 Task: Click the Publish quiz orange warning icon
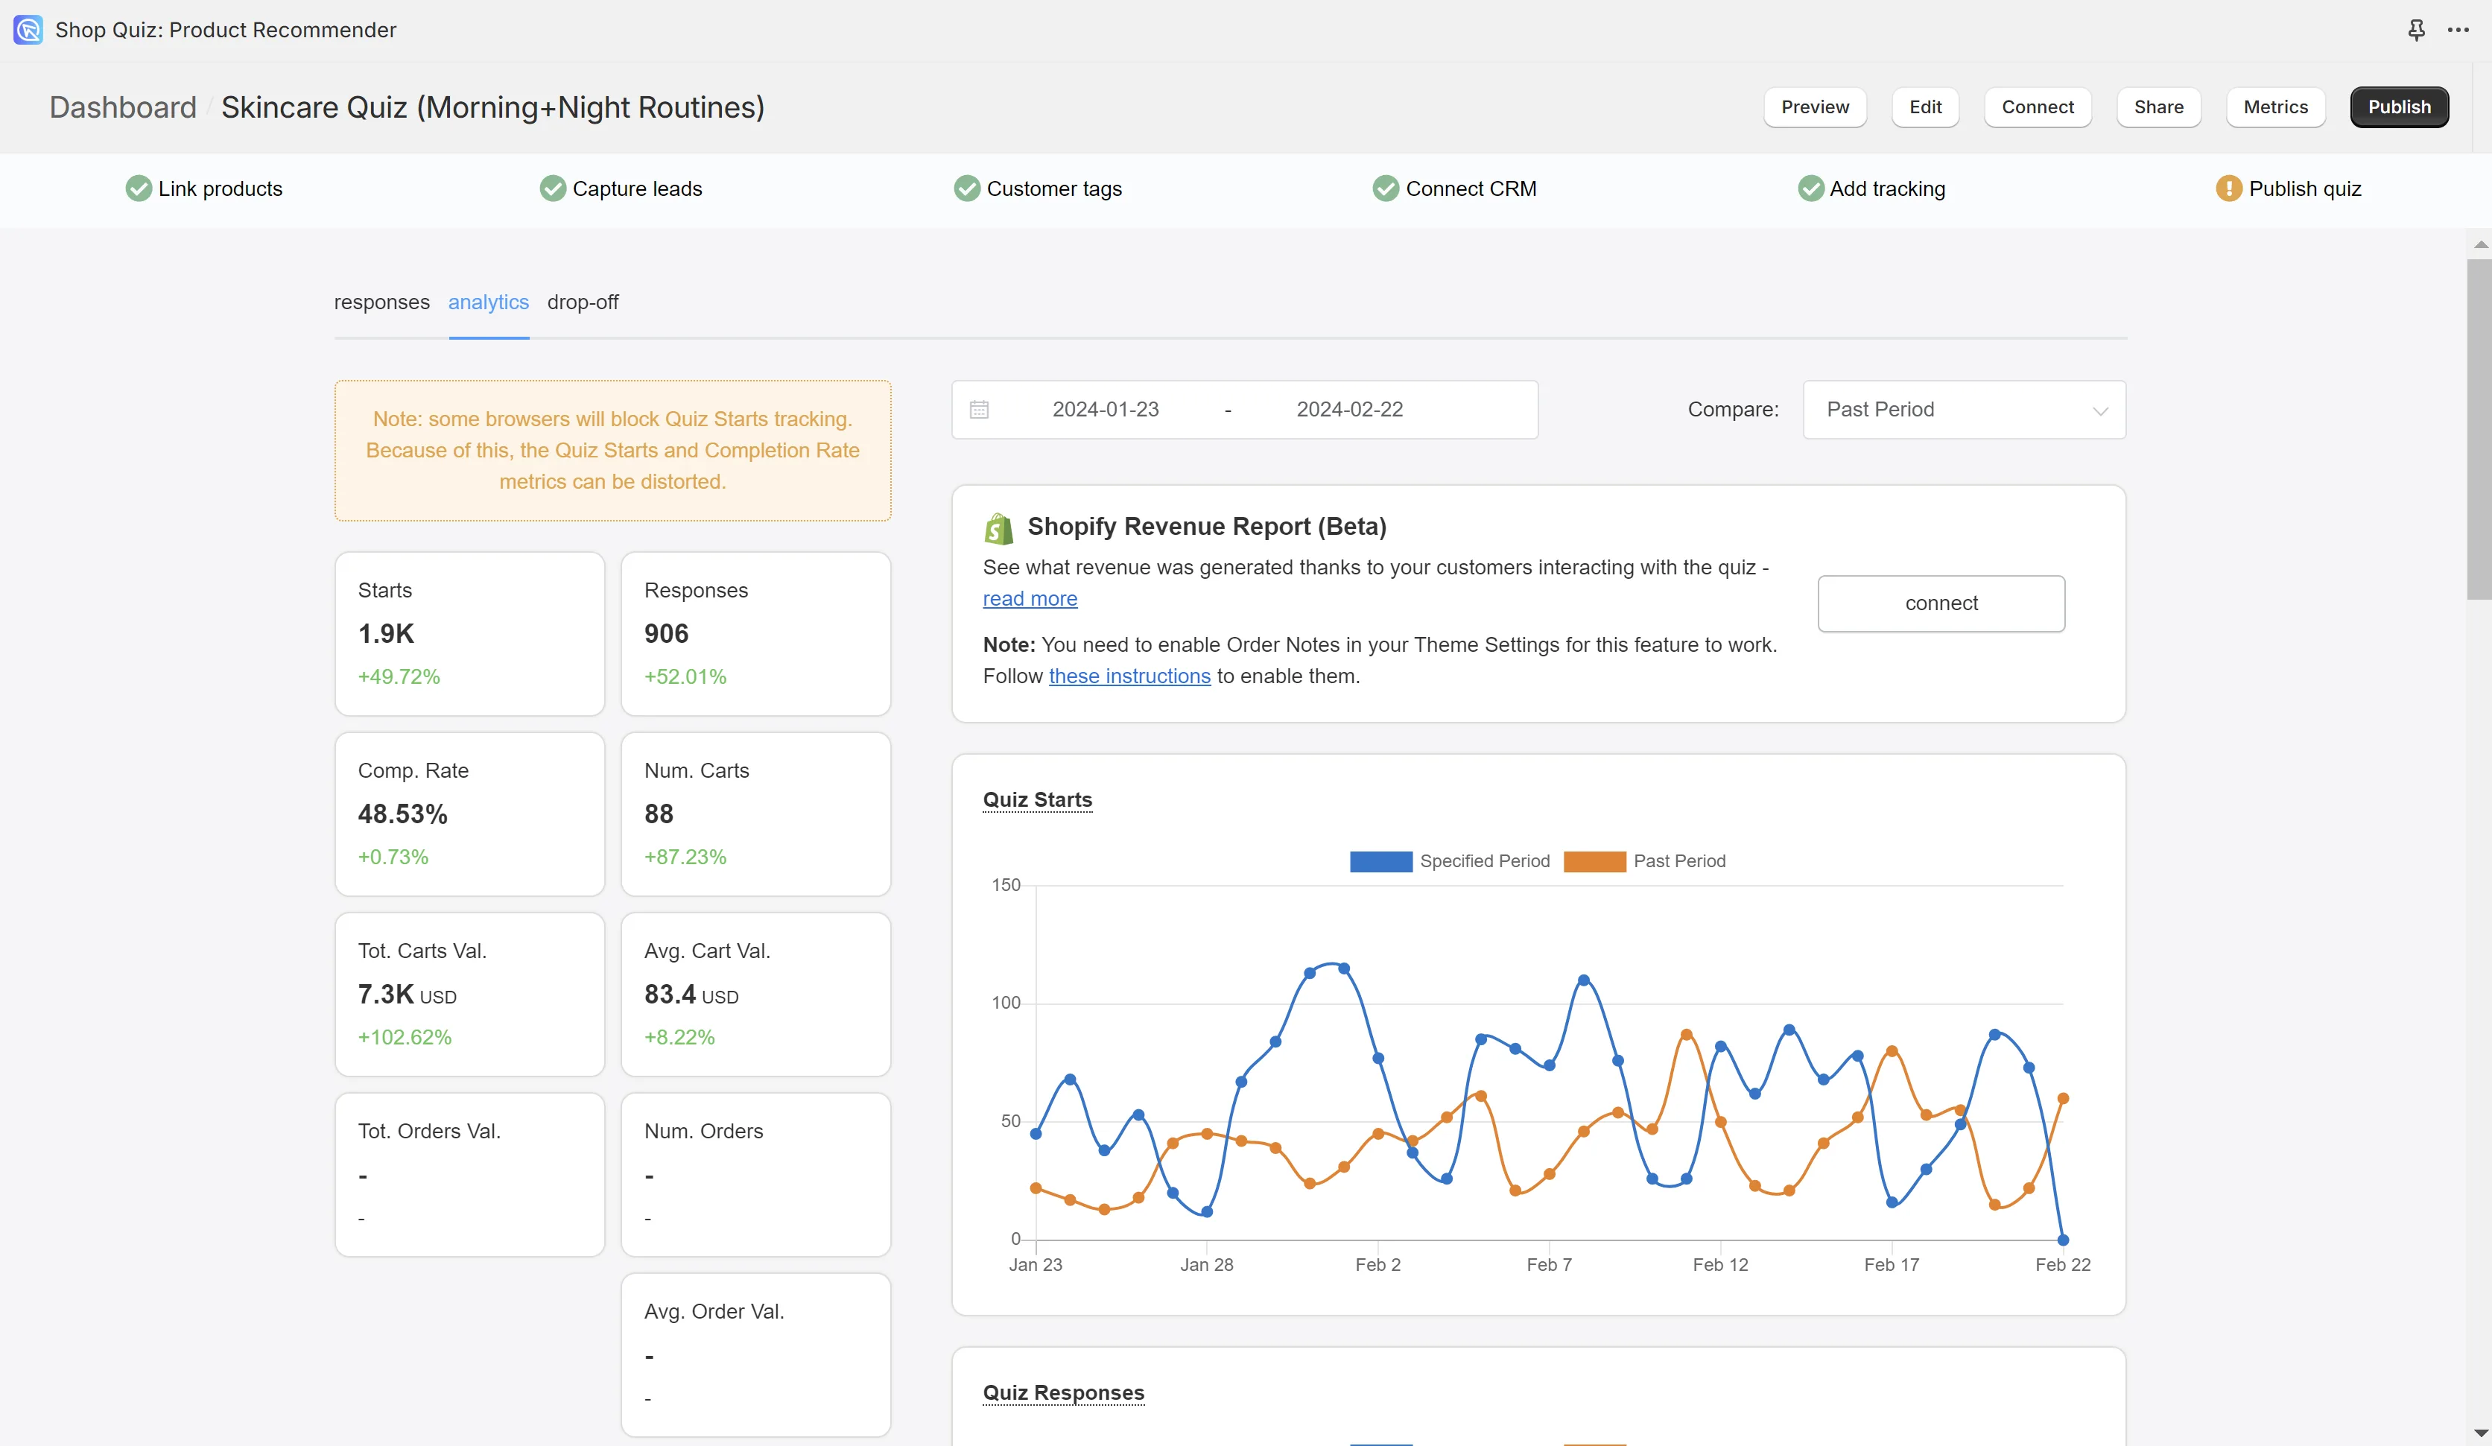[2228, 188]
